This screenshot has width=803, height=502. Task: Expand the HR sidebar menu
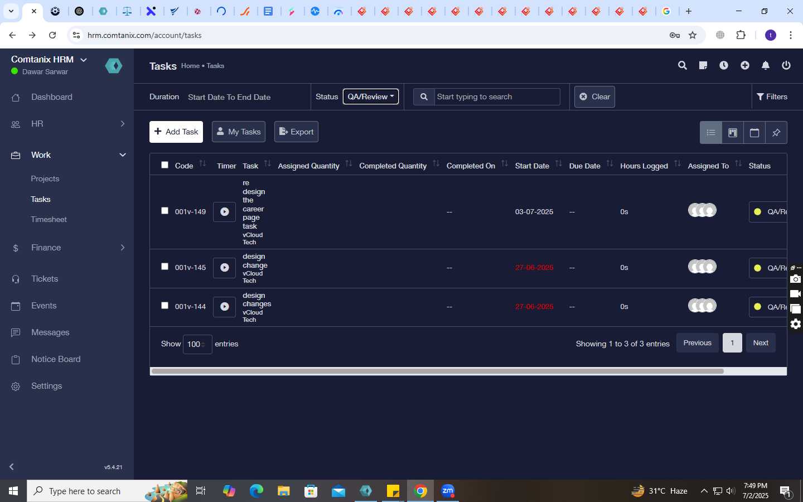click(67, 124)
